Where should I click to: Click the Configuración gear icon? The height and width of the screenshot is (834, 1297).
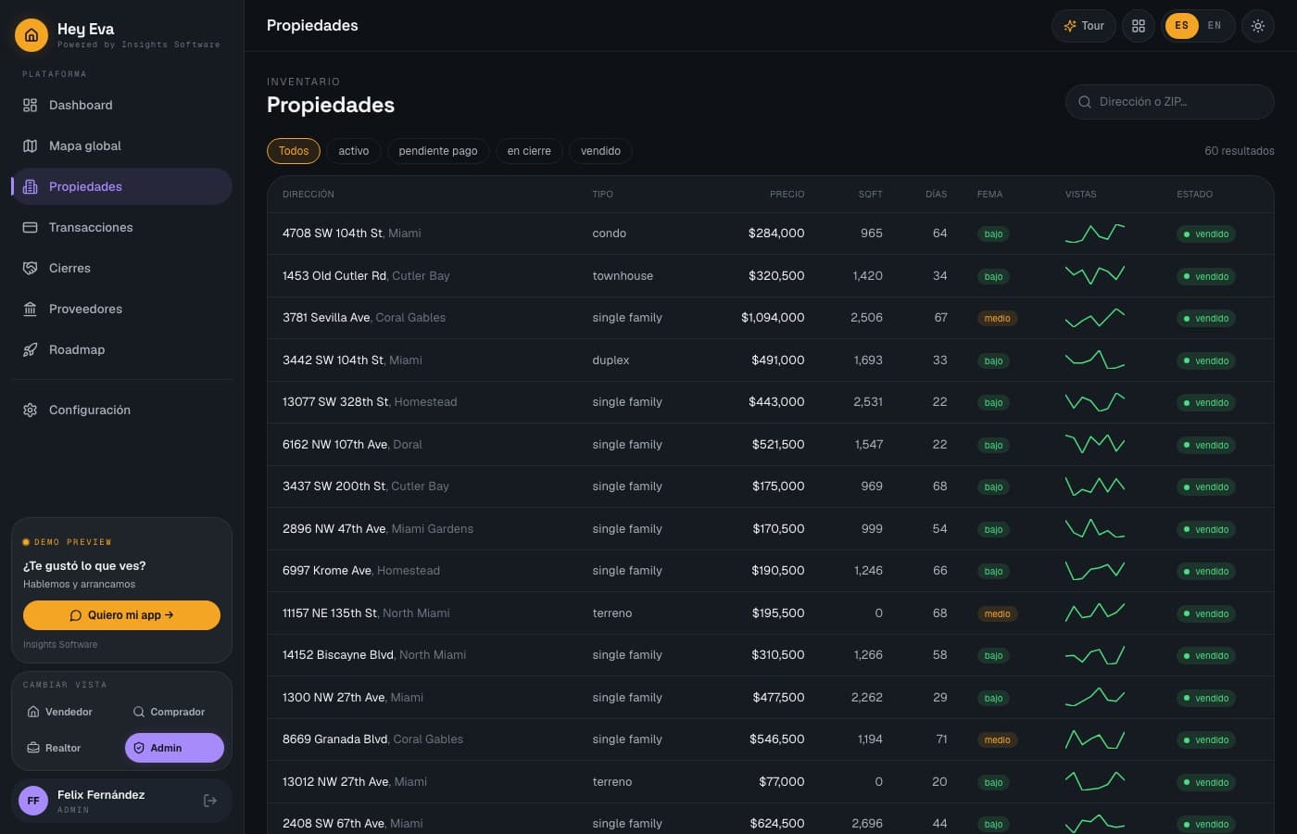coord(31,411)
